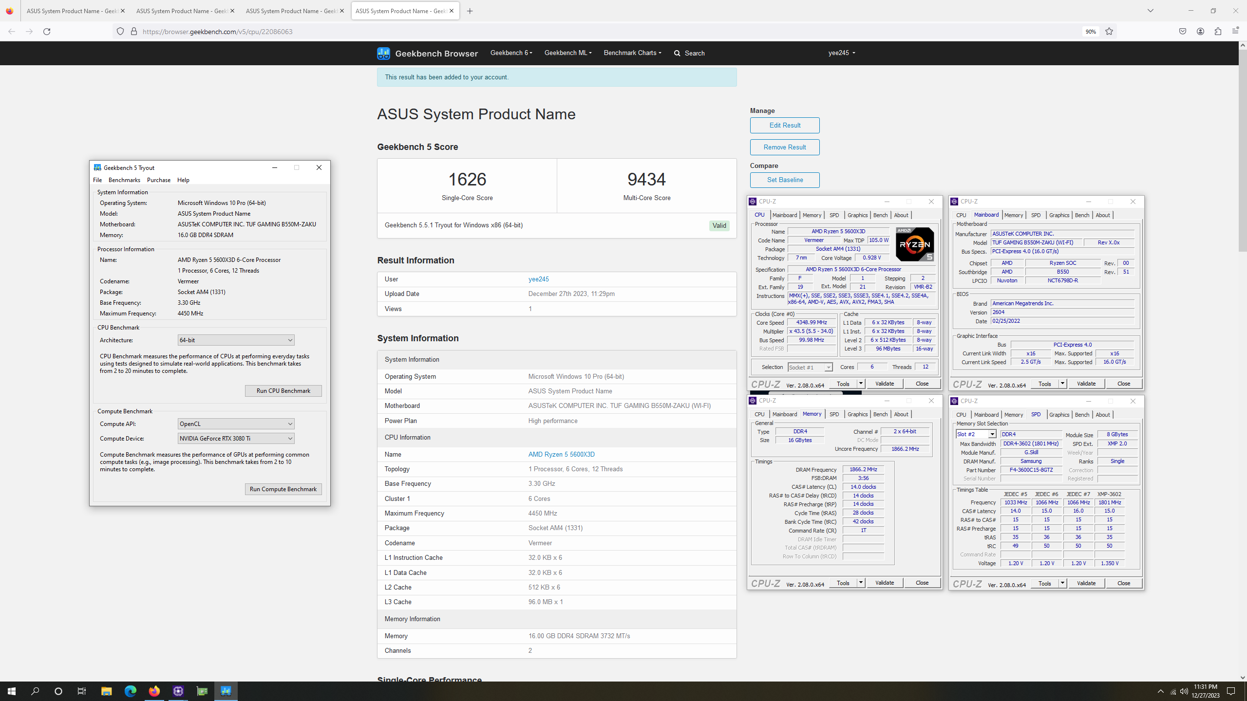Click the Remove Result button
The width and height of the screenshot is (1247, 701).
click(785, 147)
